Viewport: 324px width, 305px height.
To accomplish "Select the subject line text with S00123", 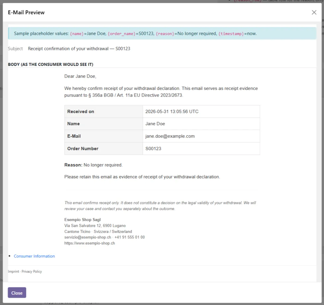I will coord(79,48).
